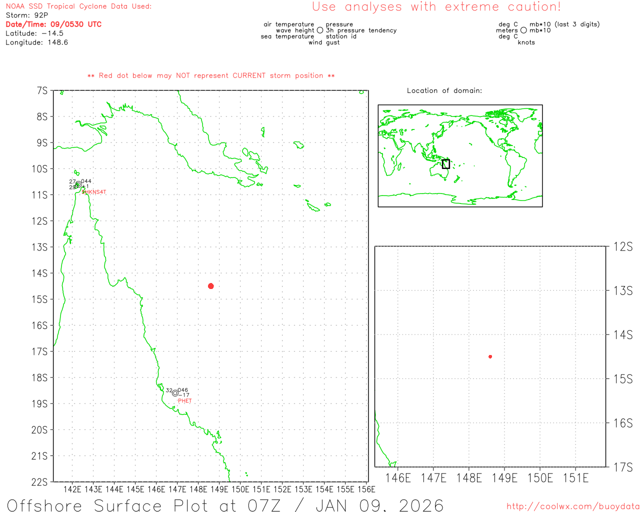Viewport: 640px width, 512px height.
Task: Click the Storm: 92P label
Action: (26, 15)
